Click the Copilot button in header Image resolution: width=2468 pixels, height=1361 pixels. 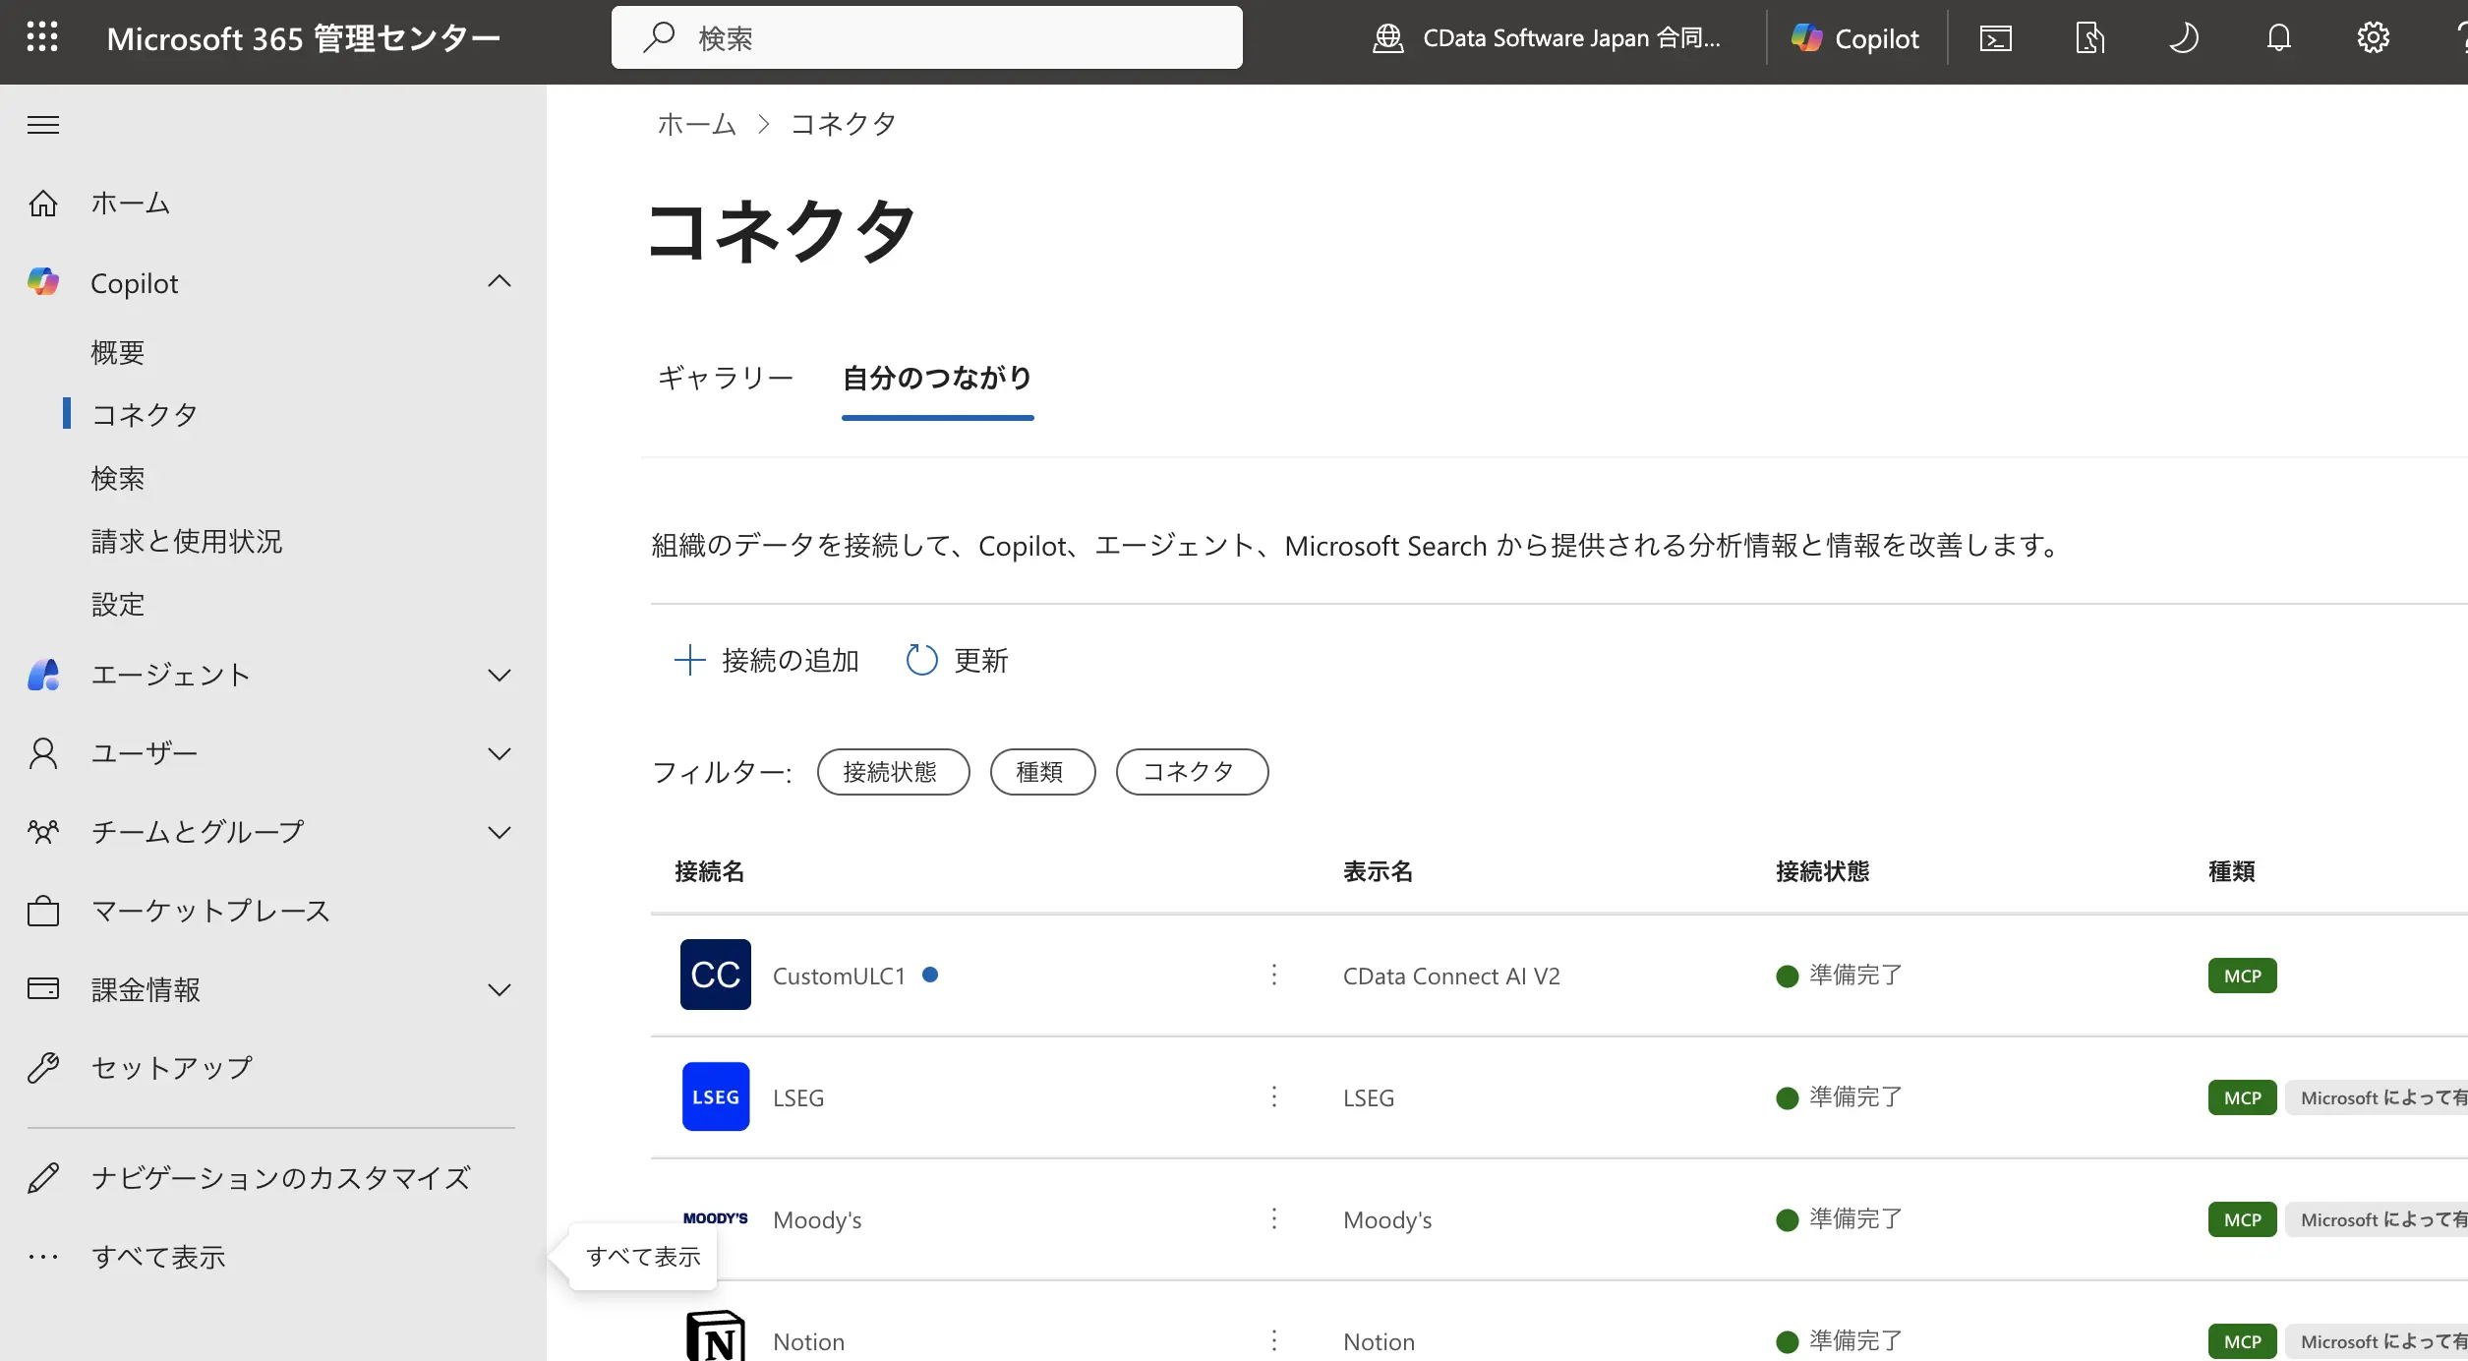coord(1856,38)
